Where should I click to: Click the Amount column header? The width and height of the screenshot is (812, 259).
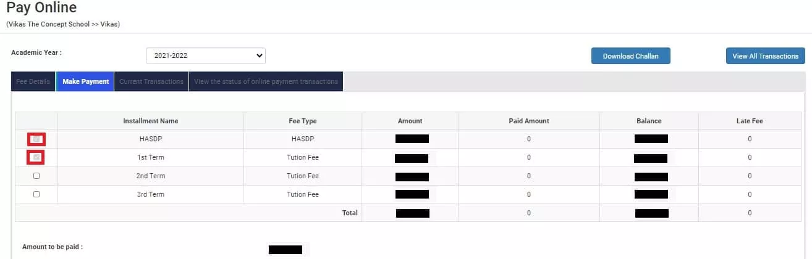click(x=410, y=121)
